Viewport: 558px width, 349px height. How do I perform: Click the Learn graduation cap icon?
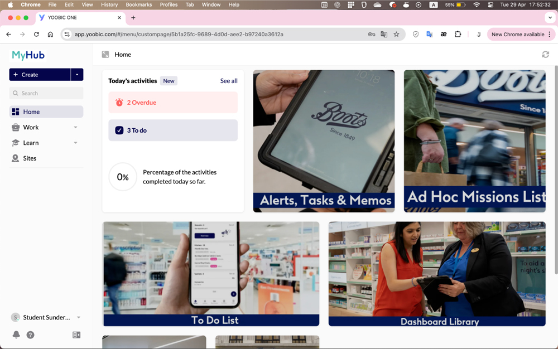15,143
